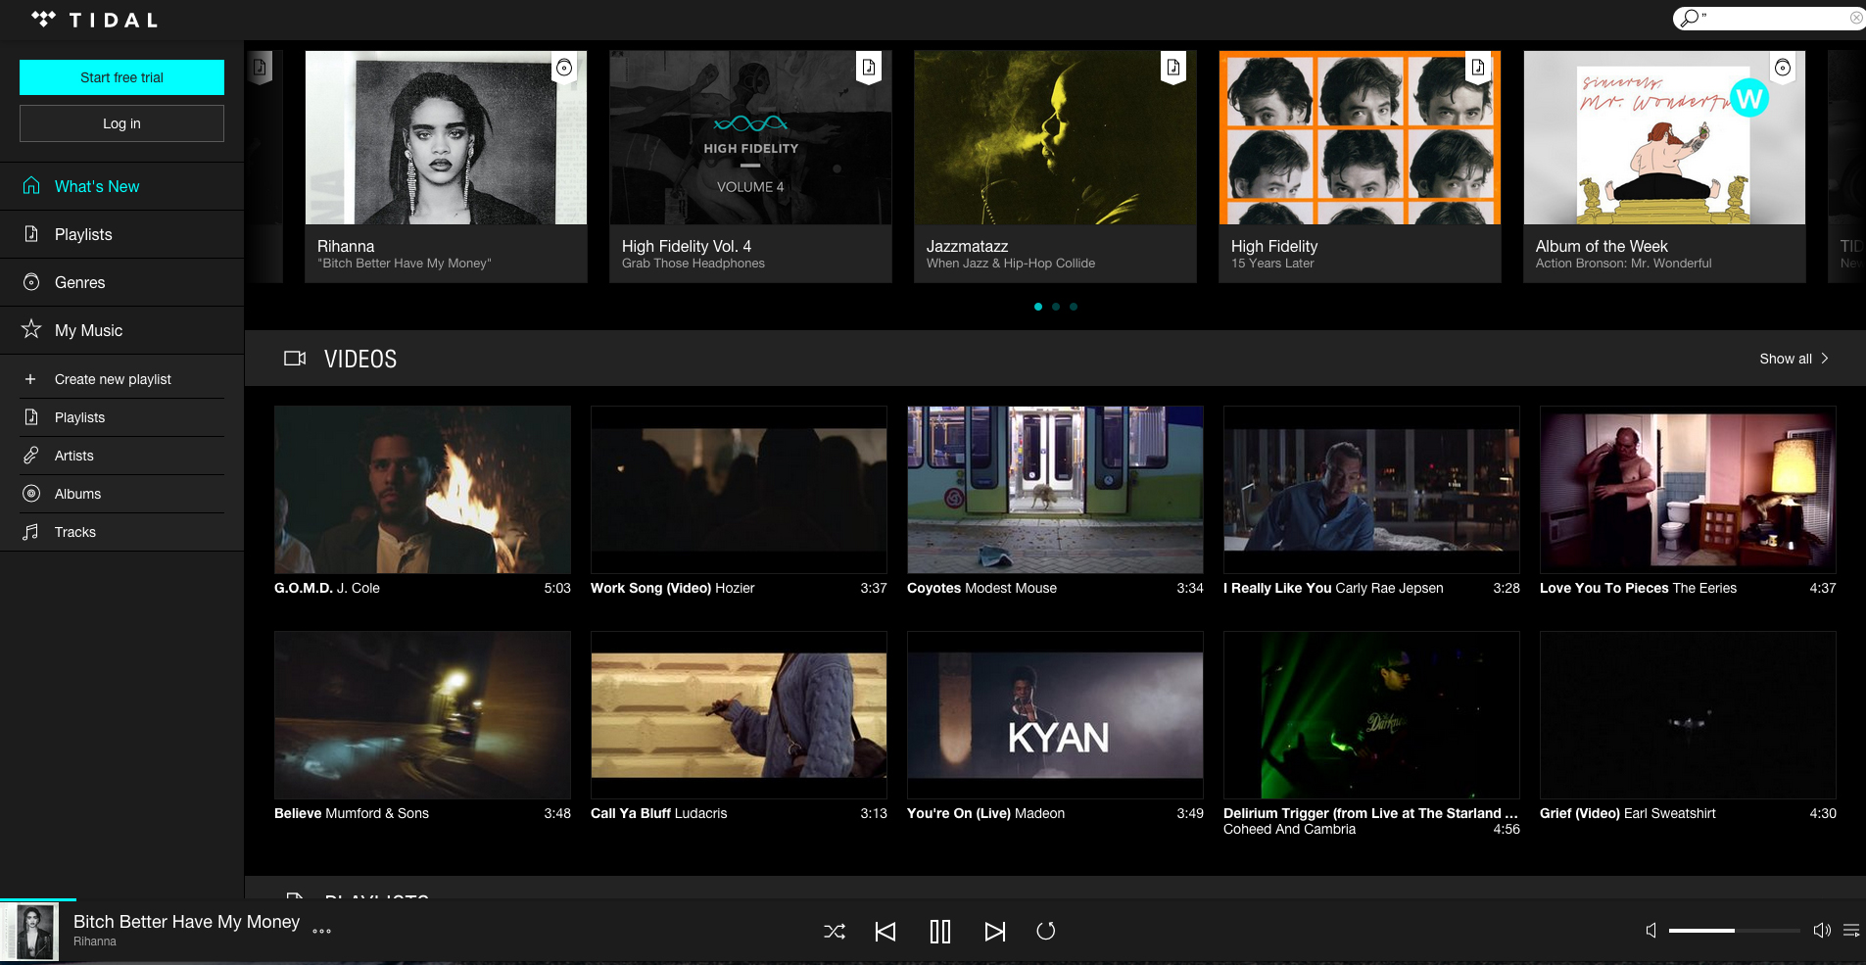Skip to the previous track
This screenshot has width=1866, height=965.
point(885,932)
